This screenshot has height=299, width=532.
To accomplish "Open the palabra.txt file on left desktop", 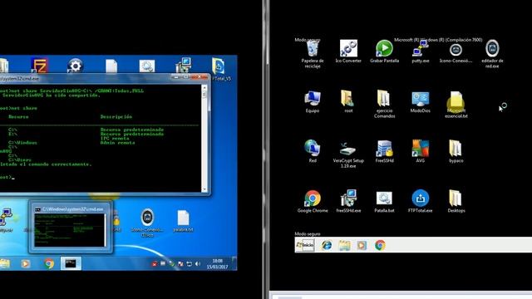I will coord(183,220).
